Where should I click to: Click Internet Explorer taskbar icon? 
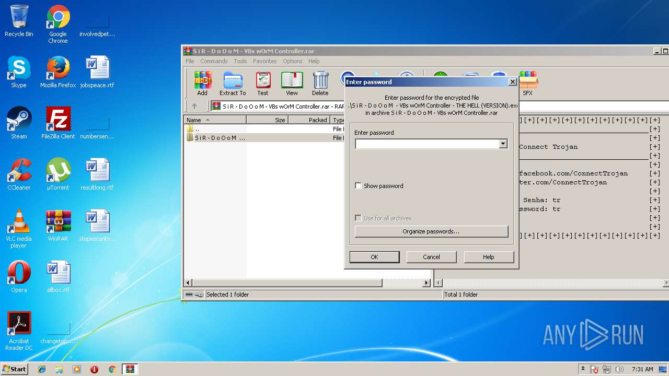point(42,369)
